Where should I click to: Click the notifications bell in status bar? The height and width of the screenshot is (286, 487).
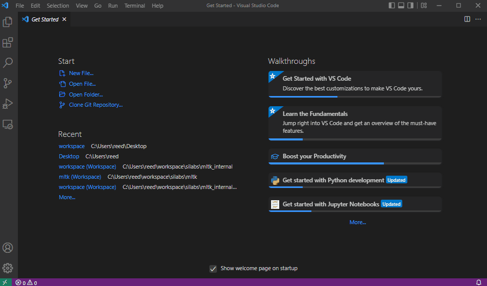tap(479, 282)
